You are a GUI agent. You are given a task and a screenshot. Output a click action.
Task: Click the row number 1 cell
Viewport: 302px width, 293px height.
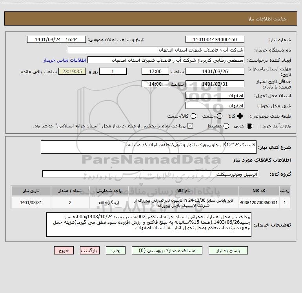pos(285,203)
